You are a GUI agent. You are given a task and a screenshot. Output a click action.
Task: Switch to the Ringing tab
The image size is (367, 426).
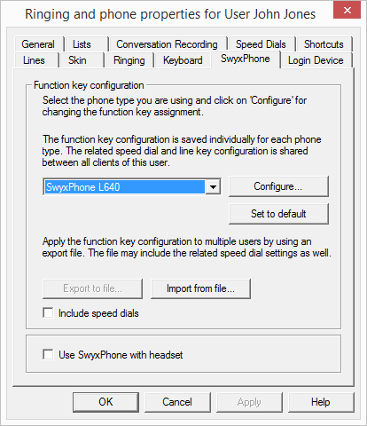(x=129, y=60)
